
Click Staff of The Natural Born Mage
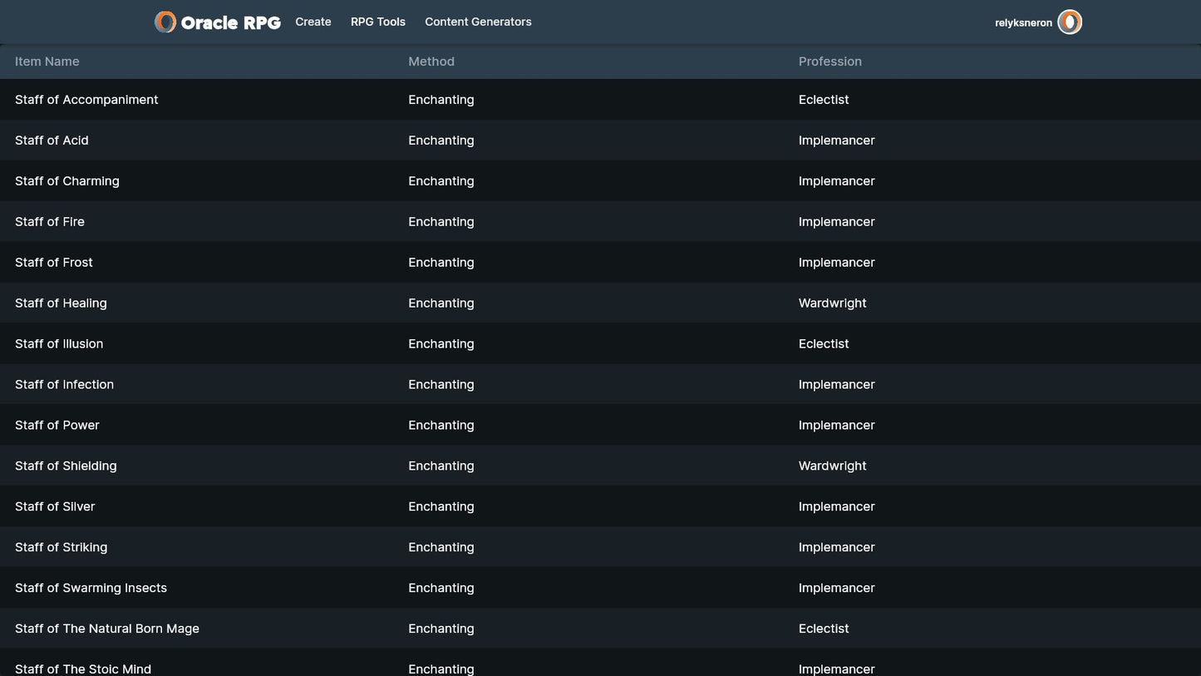coord(107,629)
